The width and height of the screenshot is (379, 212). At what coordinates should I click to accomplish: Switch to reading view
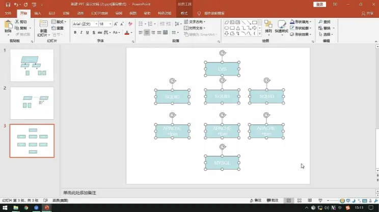[x=310, y=200]
